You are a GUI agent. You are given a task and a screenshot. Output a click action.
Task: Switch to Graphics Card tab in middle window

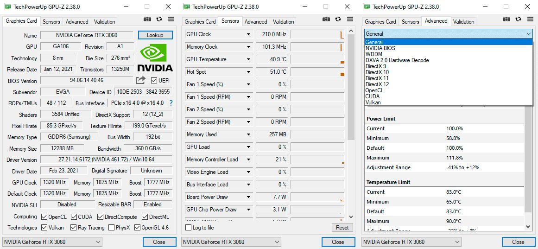coord(200,22)
